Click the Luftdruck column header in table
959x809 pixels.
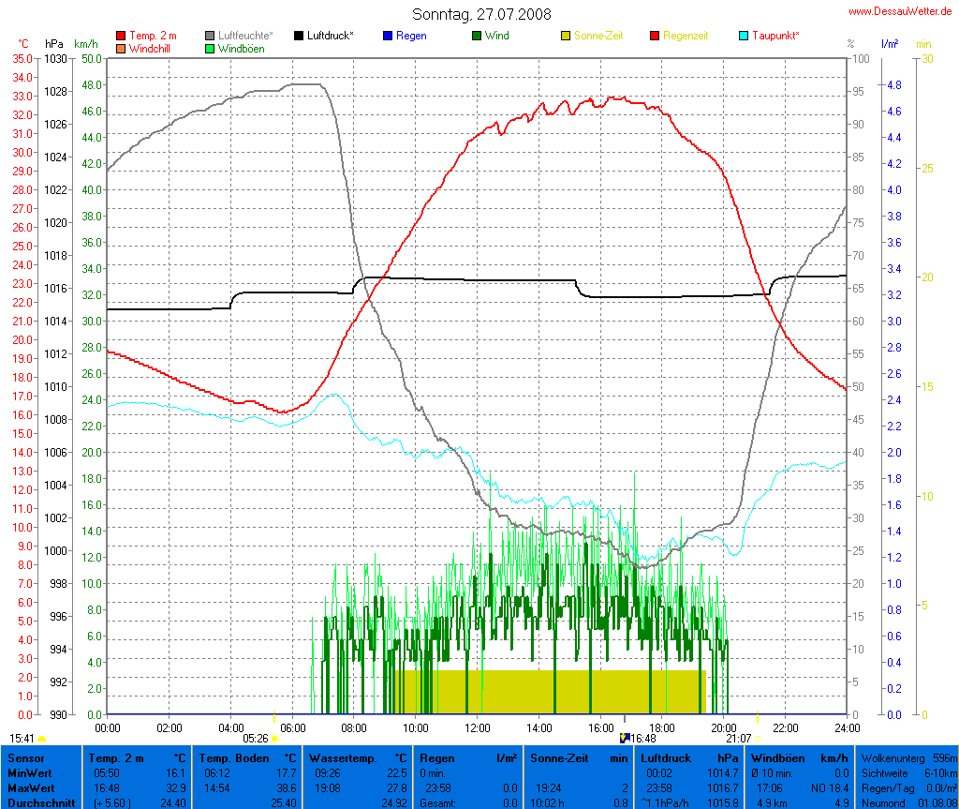pyautogui.click(x=668, y=757)
